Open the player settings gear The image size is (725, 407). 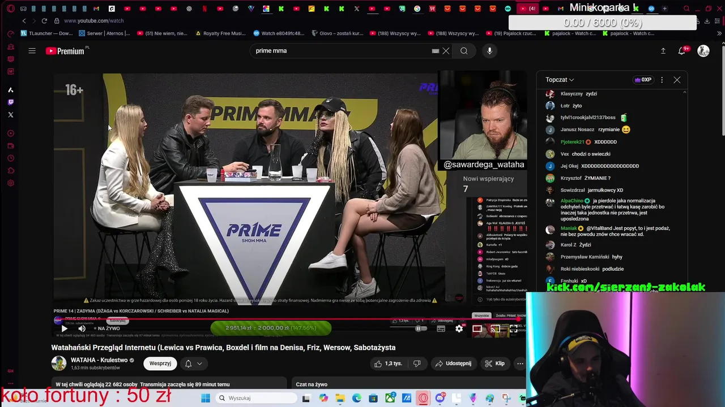pos(459,328)
